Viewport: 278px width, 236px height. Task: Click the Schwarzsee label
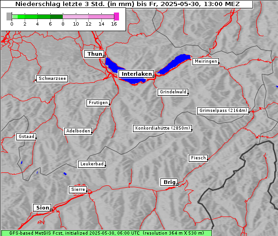(52, 79)
